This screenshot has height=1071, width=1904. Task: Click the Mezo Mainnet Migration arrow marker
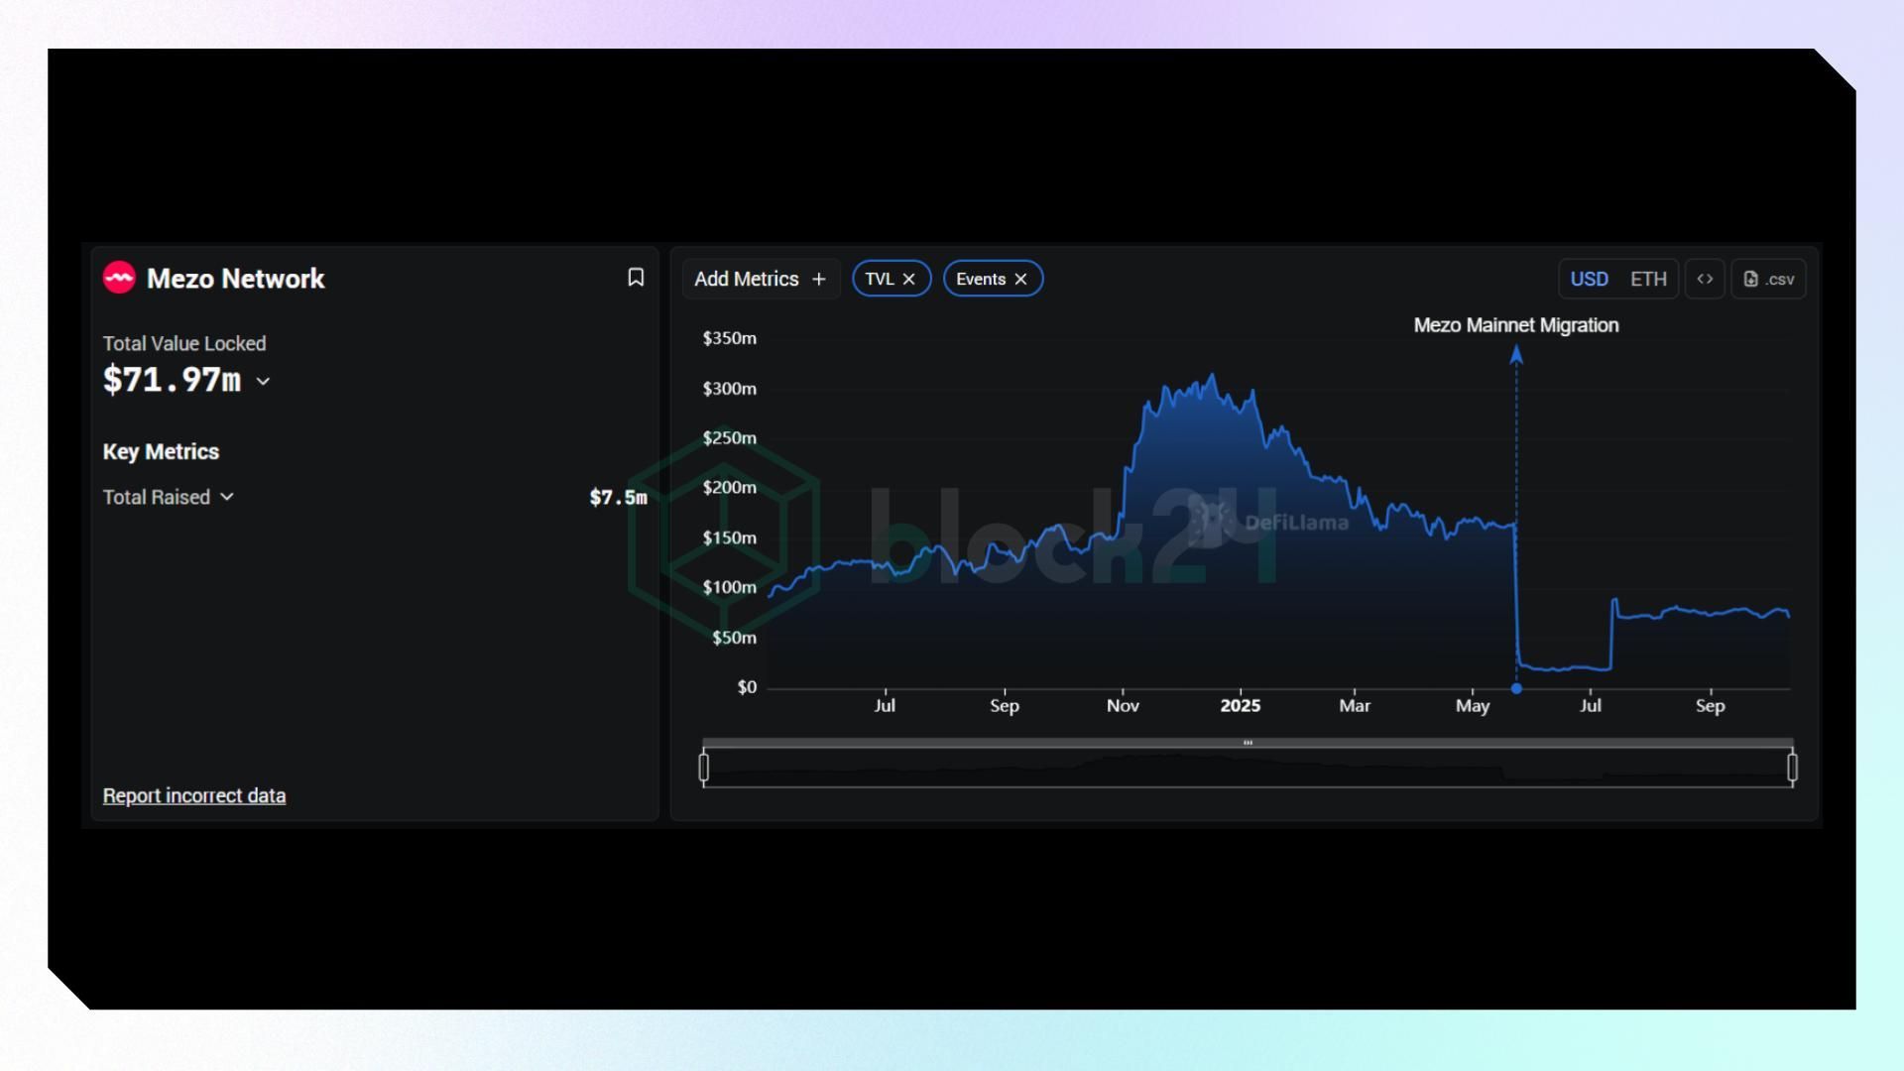pos(1516,355)
